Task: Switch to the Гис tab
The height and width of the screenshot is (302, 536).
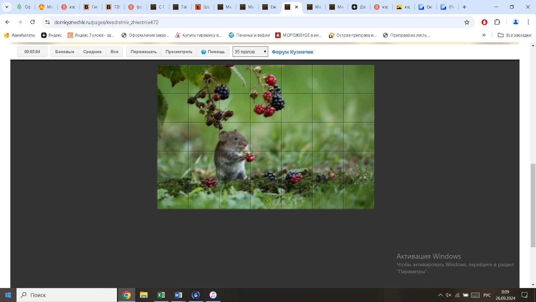Action: point(91,7)
